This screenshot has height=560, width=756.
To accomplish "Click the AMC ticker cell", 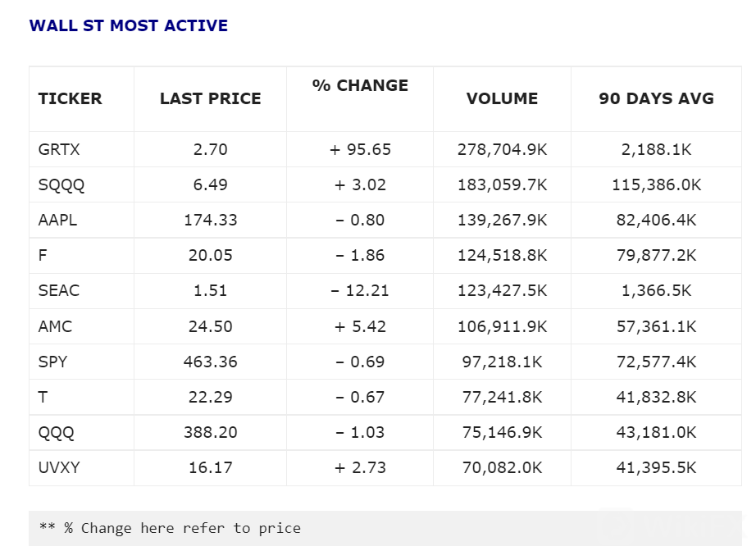I will click(x=56, y=326).
